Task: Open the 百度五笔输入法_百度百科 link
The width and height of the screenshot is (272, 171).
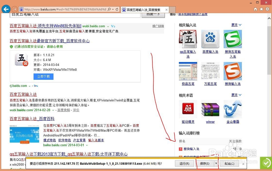Action: (32, 119)
